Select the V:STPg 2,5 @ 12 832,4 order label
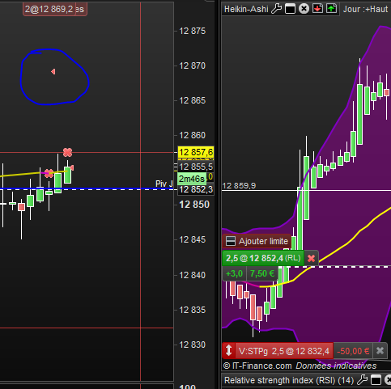 [x=284, y=351]
